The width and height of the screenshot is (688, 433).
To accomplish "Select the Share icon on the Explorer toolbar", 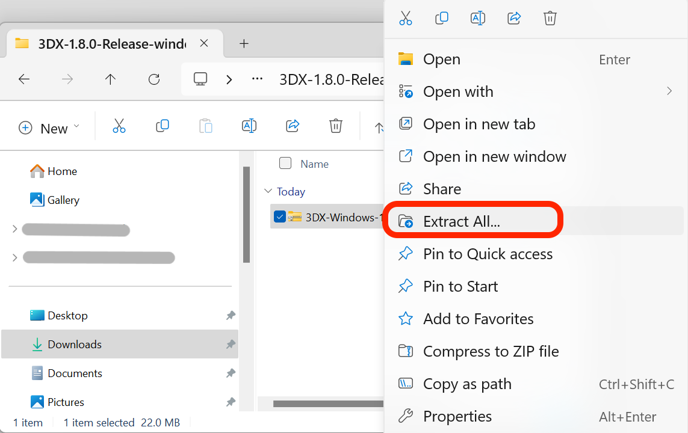I will pyautogui.click(x=293, y=126).
